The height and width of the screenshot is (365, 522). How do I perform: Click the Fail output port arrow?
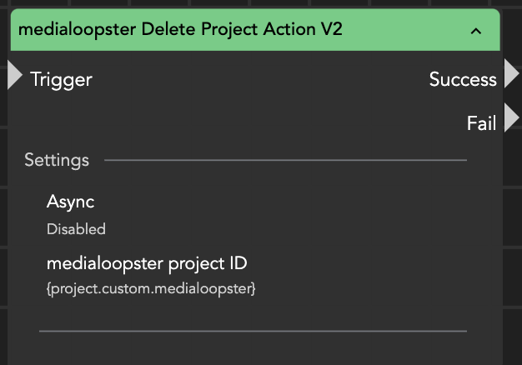(x=510, y=120)
